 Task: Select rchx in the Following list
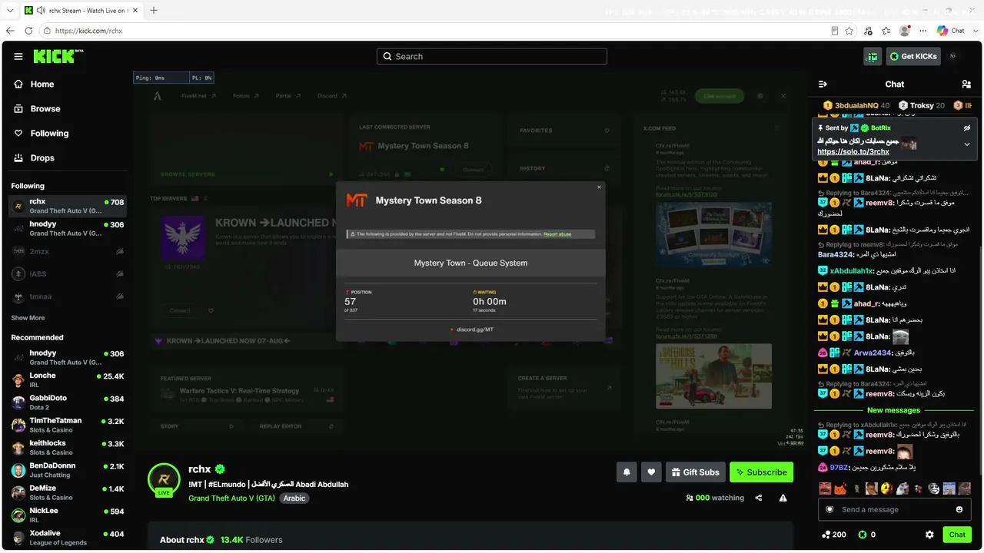[68, 206]
